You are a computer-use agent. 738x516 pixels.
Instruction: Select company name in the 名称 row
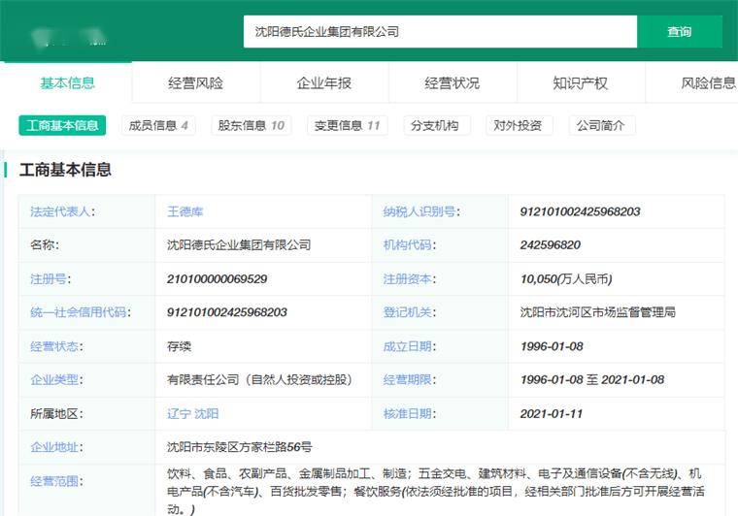(239, 244)
